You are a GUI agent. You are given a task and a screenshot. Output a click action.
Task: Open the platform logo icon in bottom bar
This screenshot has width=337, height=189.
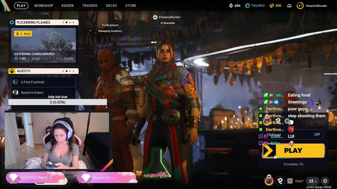(x=280, y=181)
